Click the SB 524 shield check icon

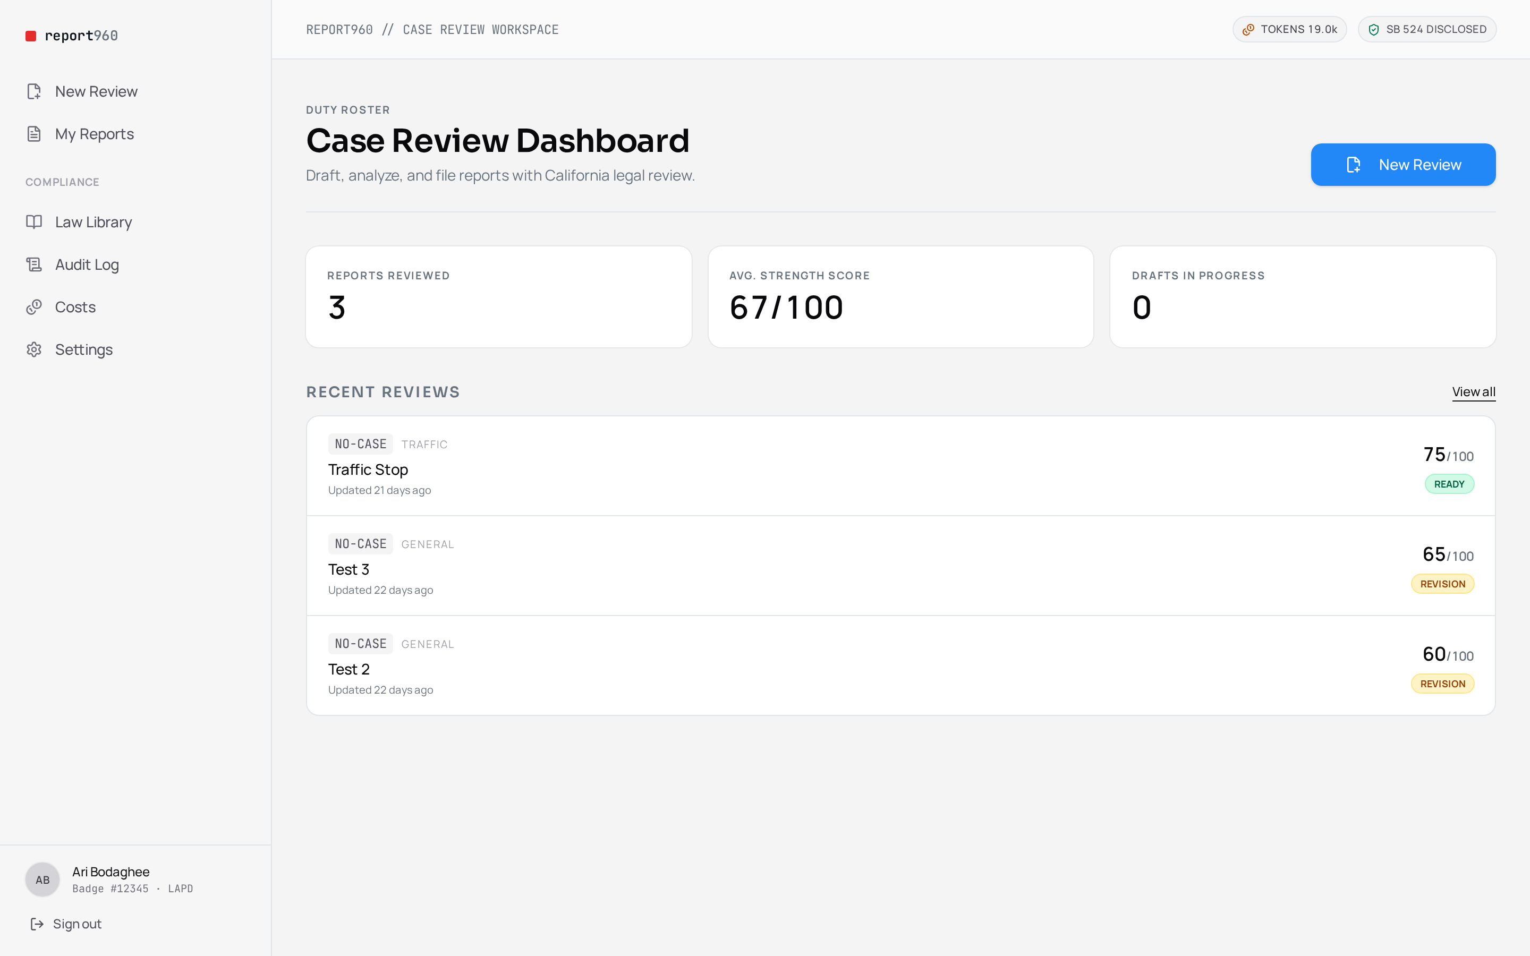1373,30
